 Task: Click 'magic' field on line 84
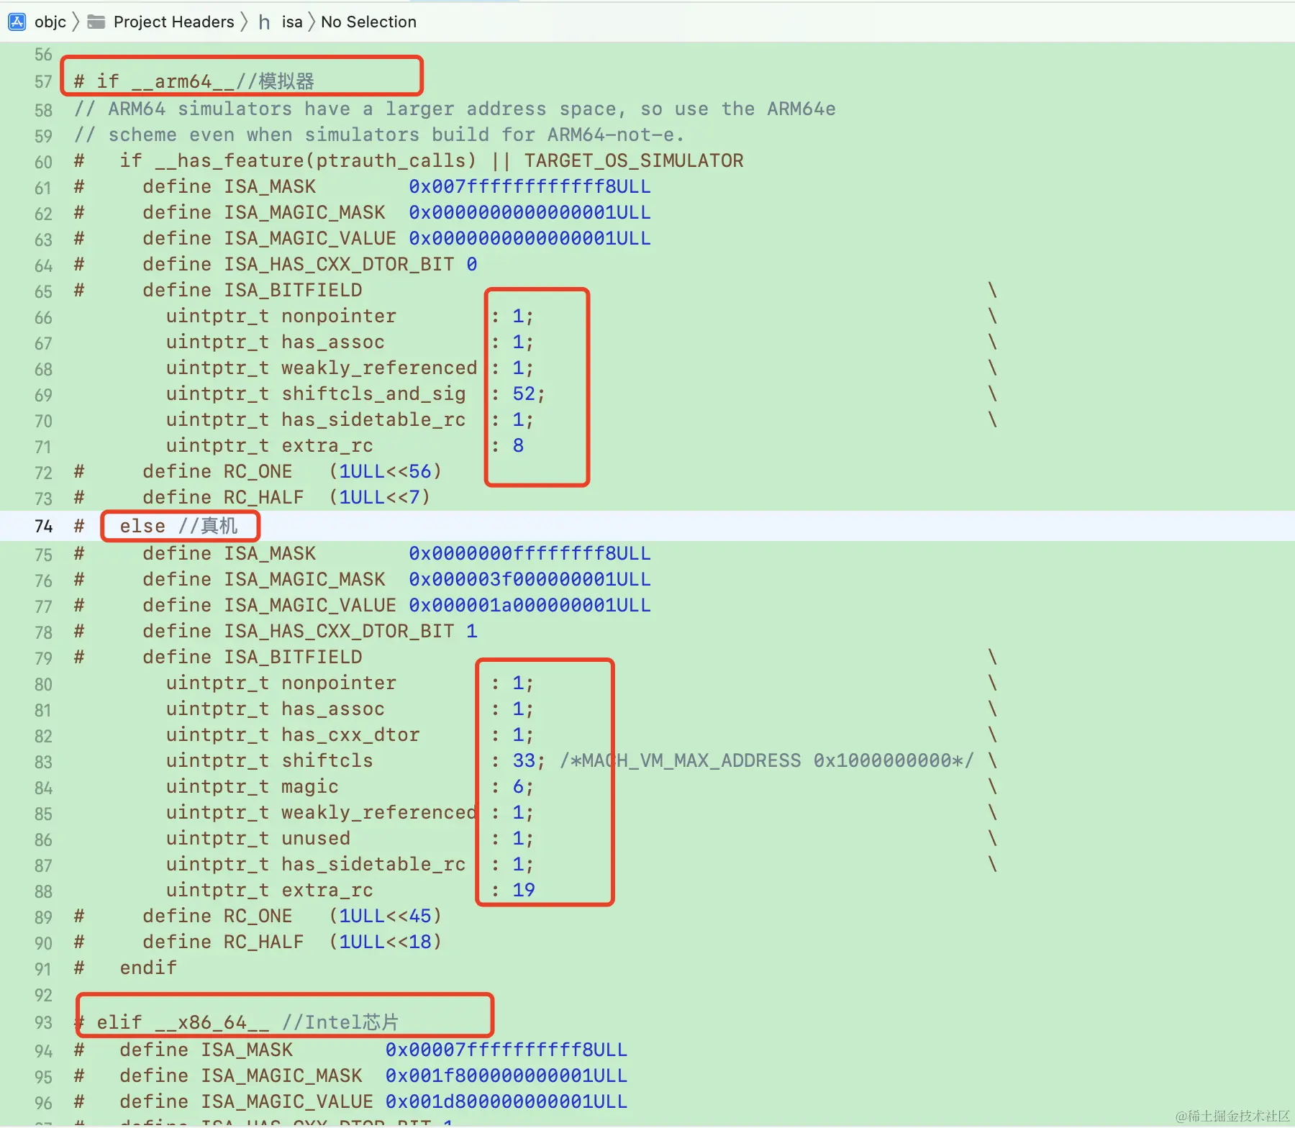310,786
